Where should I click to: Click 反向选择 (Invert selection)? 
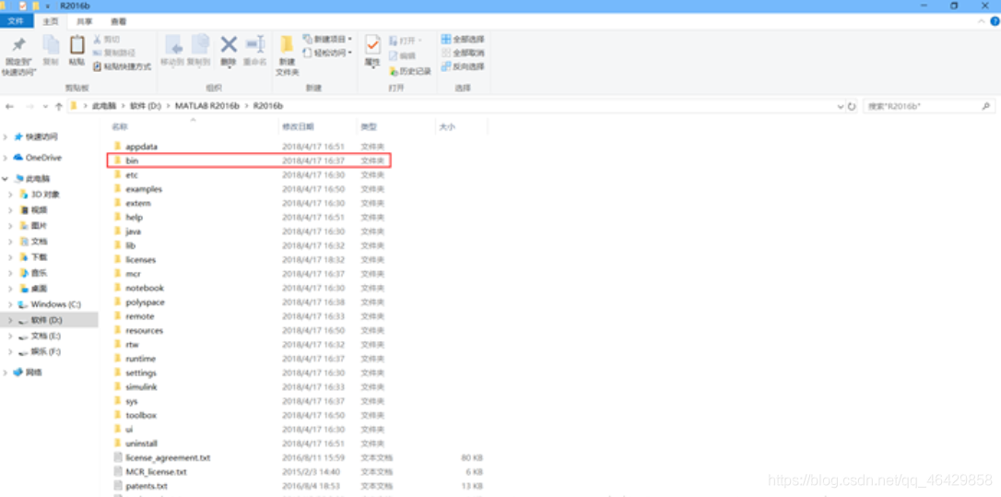pos(463,66)
